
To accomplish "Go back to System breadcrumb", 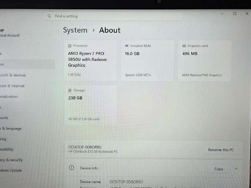I will click(x=75, y=30).
